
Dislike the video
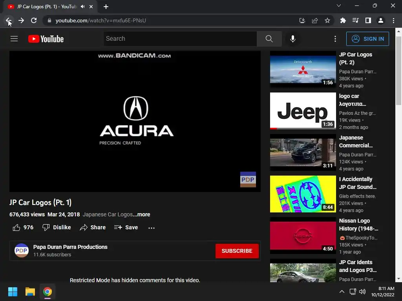[x=57, y=227]
